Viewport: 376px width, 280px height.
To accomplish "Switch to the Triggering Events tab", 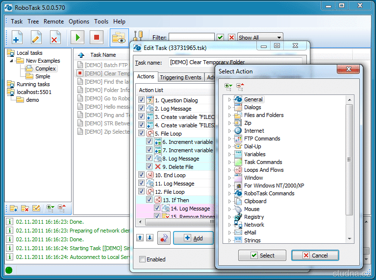I will (x=180, y=77).
